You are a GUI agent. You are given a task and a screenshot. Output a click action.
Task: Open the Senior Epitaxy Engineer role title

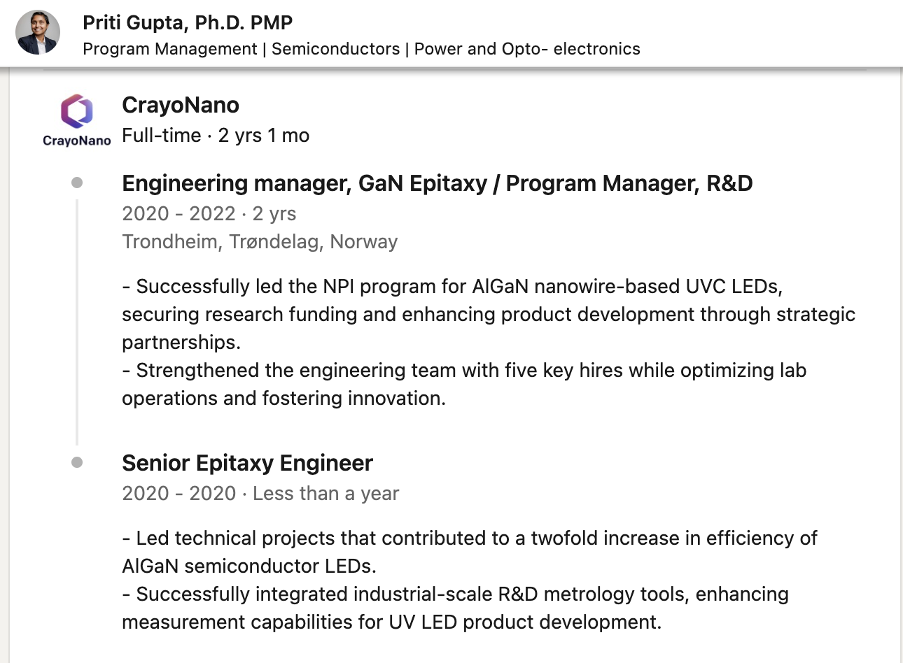pyautogui.click(x=247, y=463)
